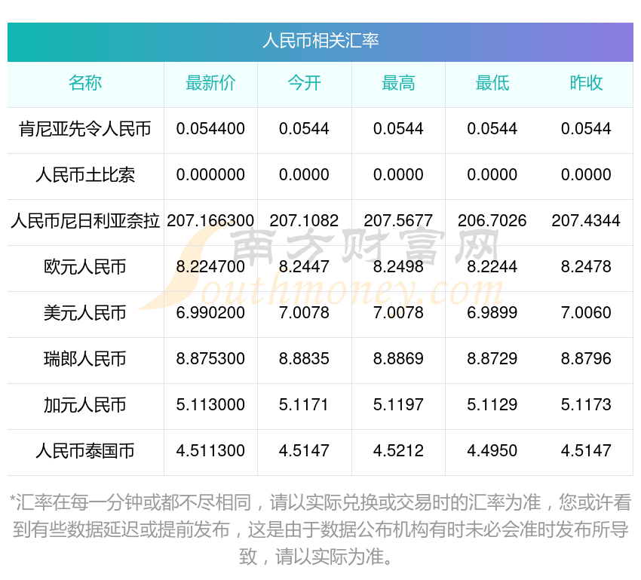
Task: Open the 人民币泰国币 row label
Action: (86, 452)
